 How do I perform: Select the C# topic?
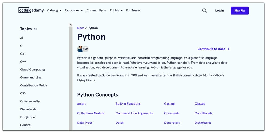pos(22,54)
